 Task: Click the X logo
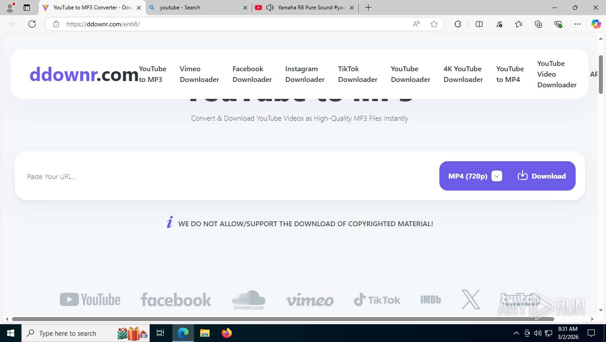pos(471,299)
